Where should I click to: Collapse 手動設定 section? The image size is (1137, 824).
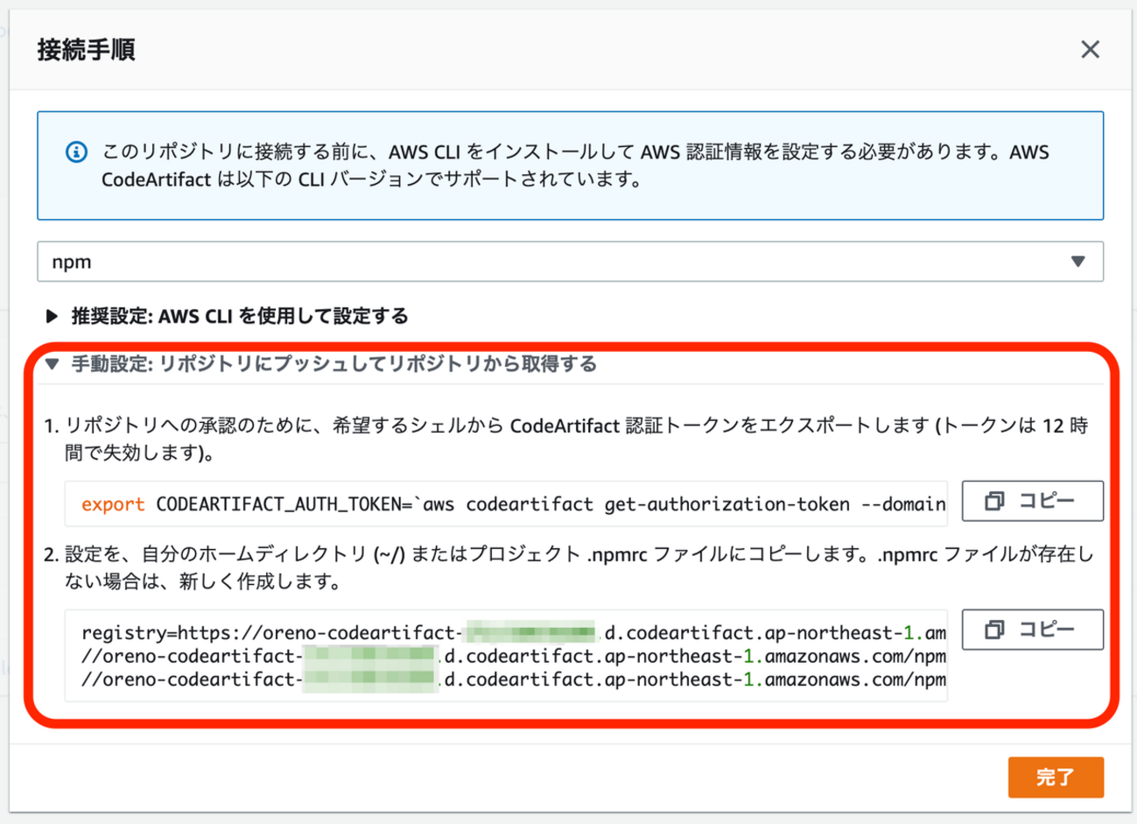[x=322, y=364]
